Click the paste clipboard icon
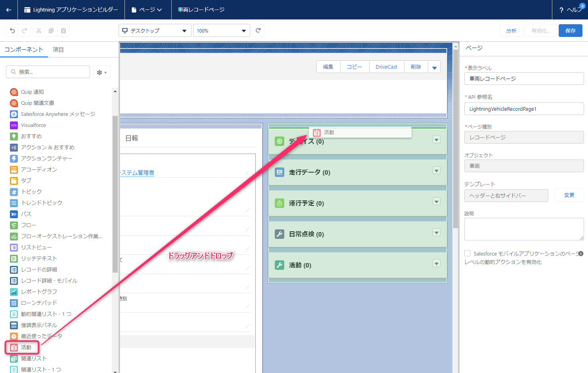 (63, 31)
